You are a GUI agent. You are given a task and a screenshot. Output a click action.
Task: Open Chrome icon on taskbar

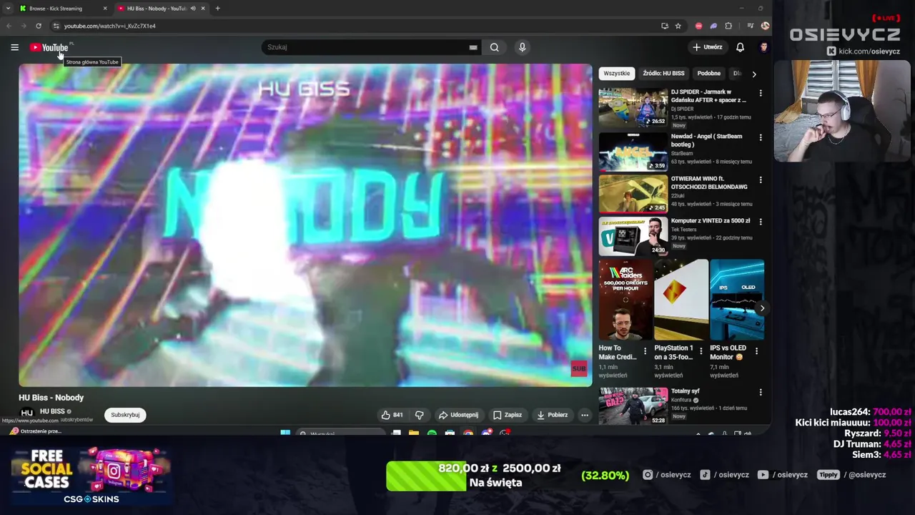point(468,433)
